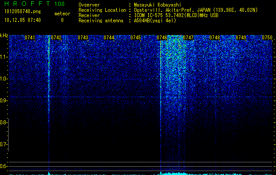
Task: Click the 0749 time marker
Action: [x=241, y=38]
